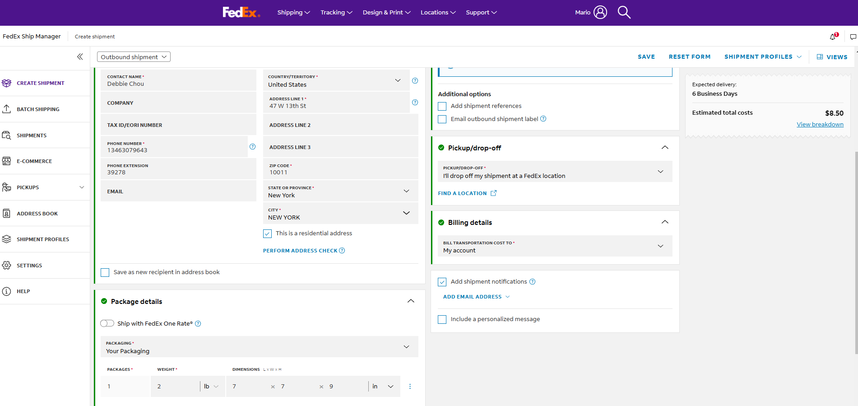Click the Help info icon

click(x=6, y=291)
